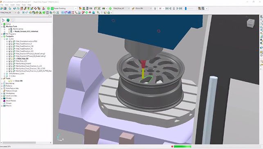Click the calculator icon in second toolbar
Screen dimensions: 263x149
coord(47,12)
